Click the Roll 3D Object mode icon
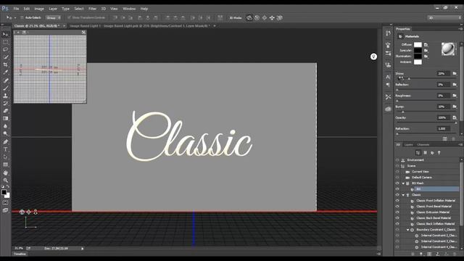The image size is (464, 261). (x=257, y=17)
